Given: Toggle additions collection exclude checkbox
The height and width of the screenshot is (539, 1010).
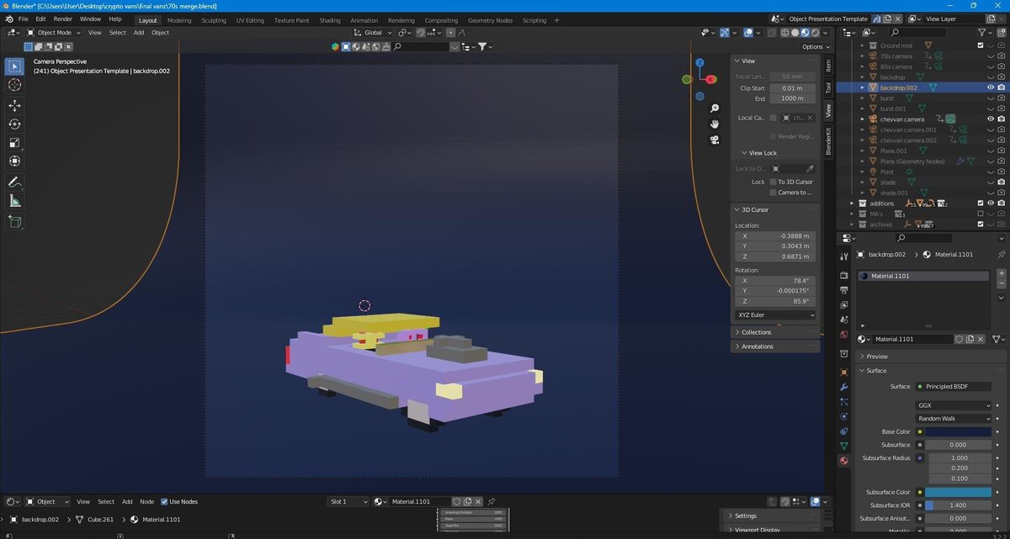Looking at the screenshot, I should click(x=981, y=203).
